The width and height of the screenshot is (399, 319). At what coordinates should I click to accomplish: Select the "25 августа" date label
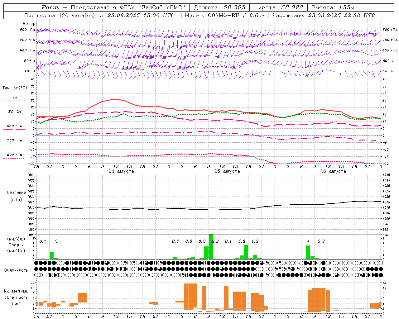227,171
